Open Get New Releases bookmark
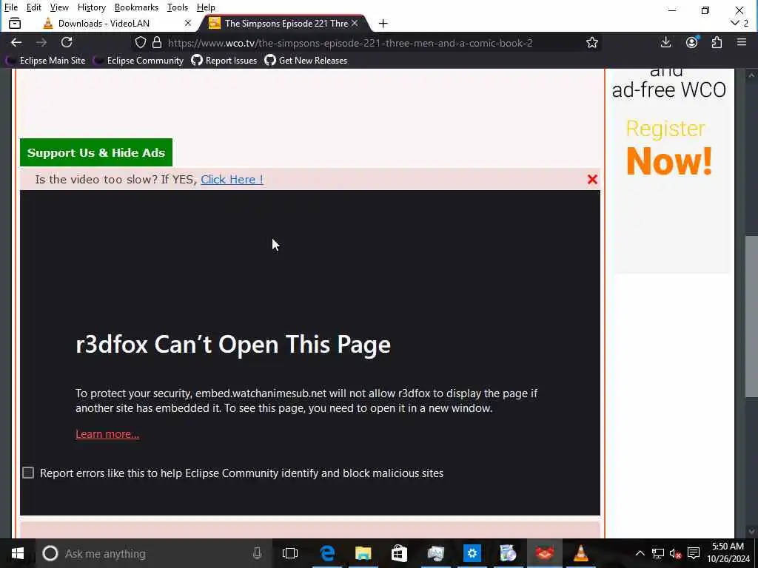This screenshot has height=568, width=758. point(306,61)
